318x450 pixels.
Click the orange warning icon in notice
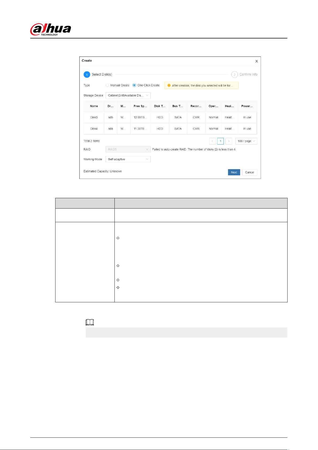(169, 85)
